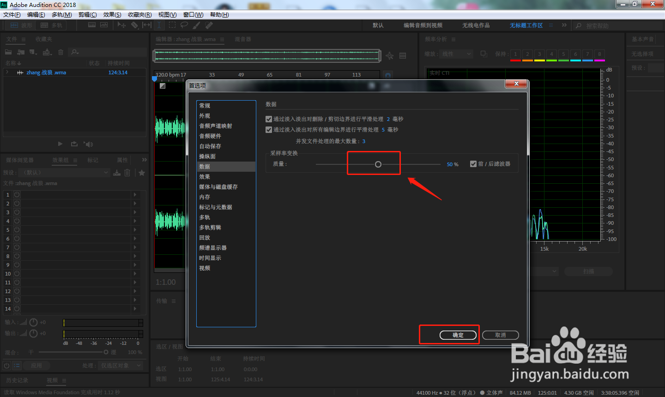Click 取消 button in Preferences dialog

501,335
